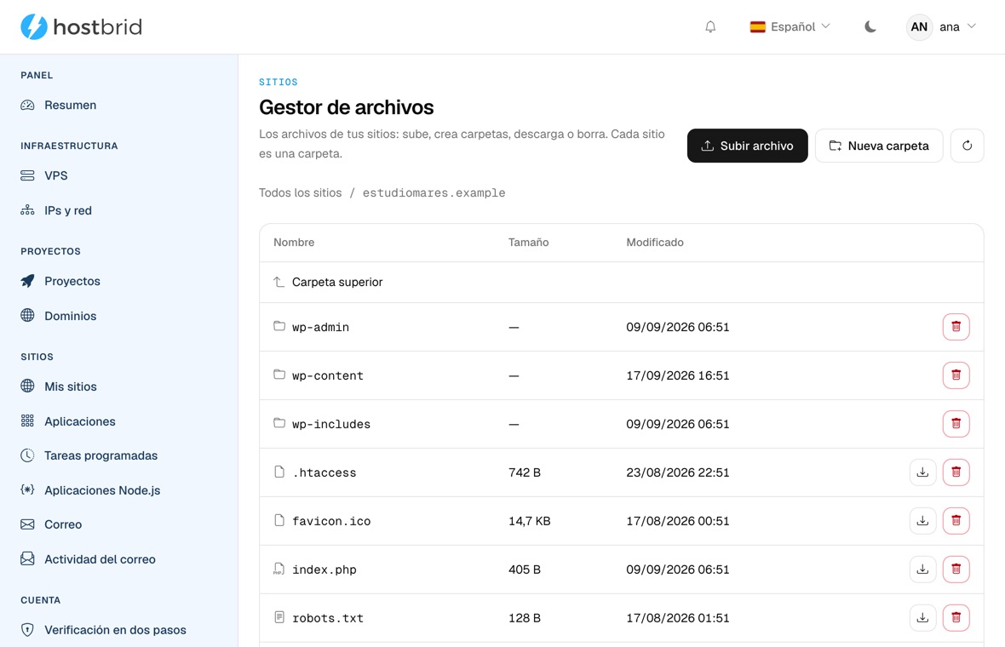This screenshot has height=647, width=1005.
Task: Select the .htaccess file name
Action: (x=324, y=472)
